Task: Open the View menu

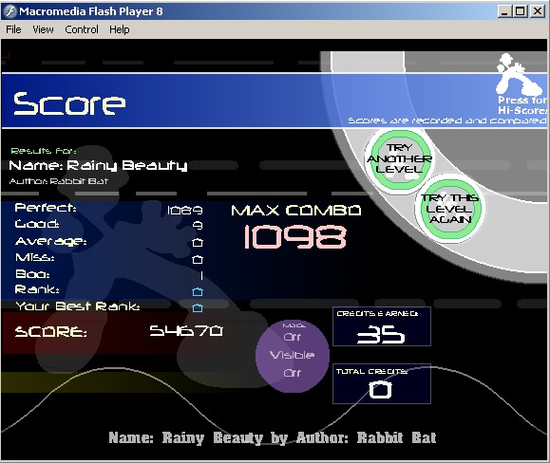Action: (43, 29)
